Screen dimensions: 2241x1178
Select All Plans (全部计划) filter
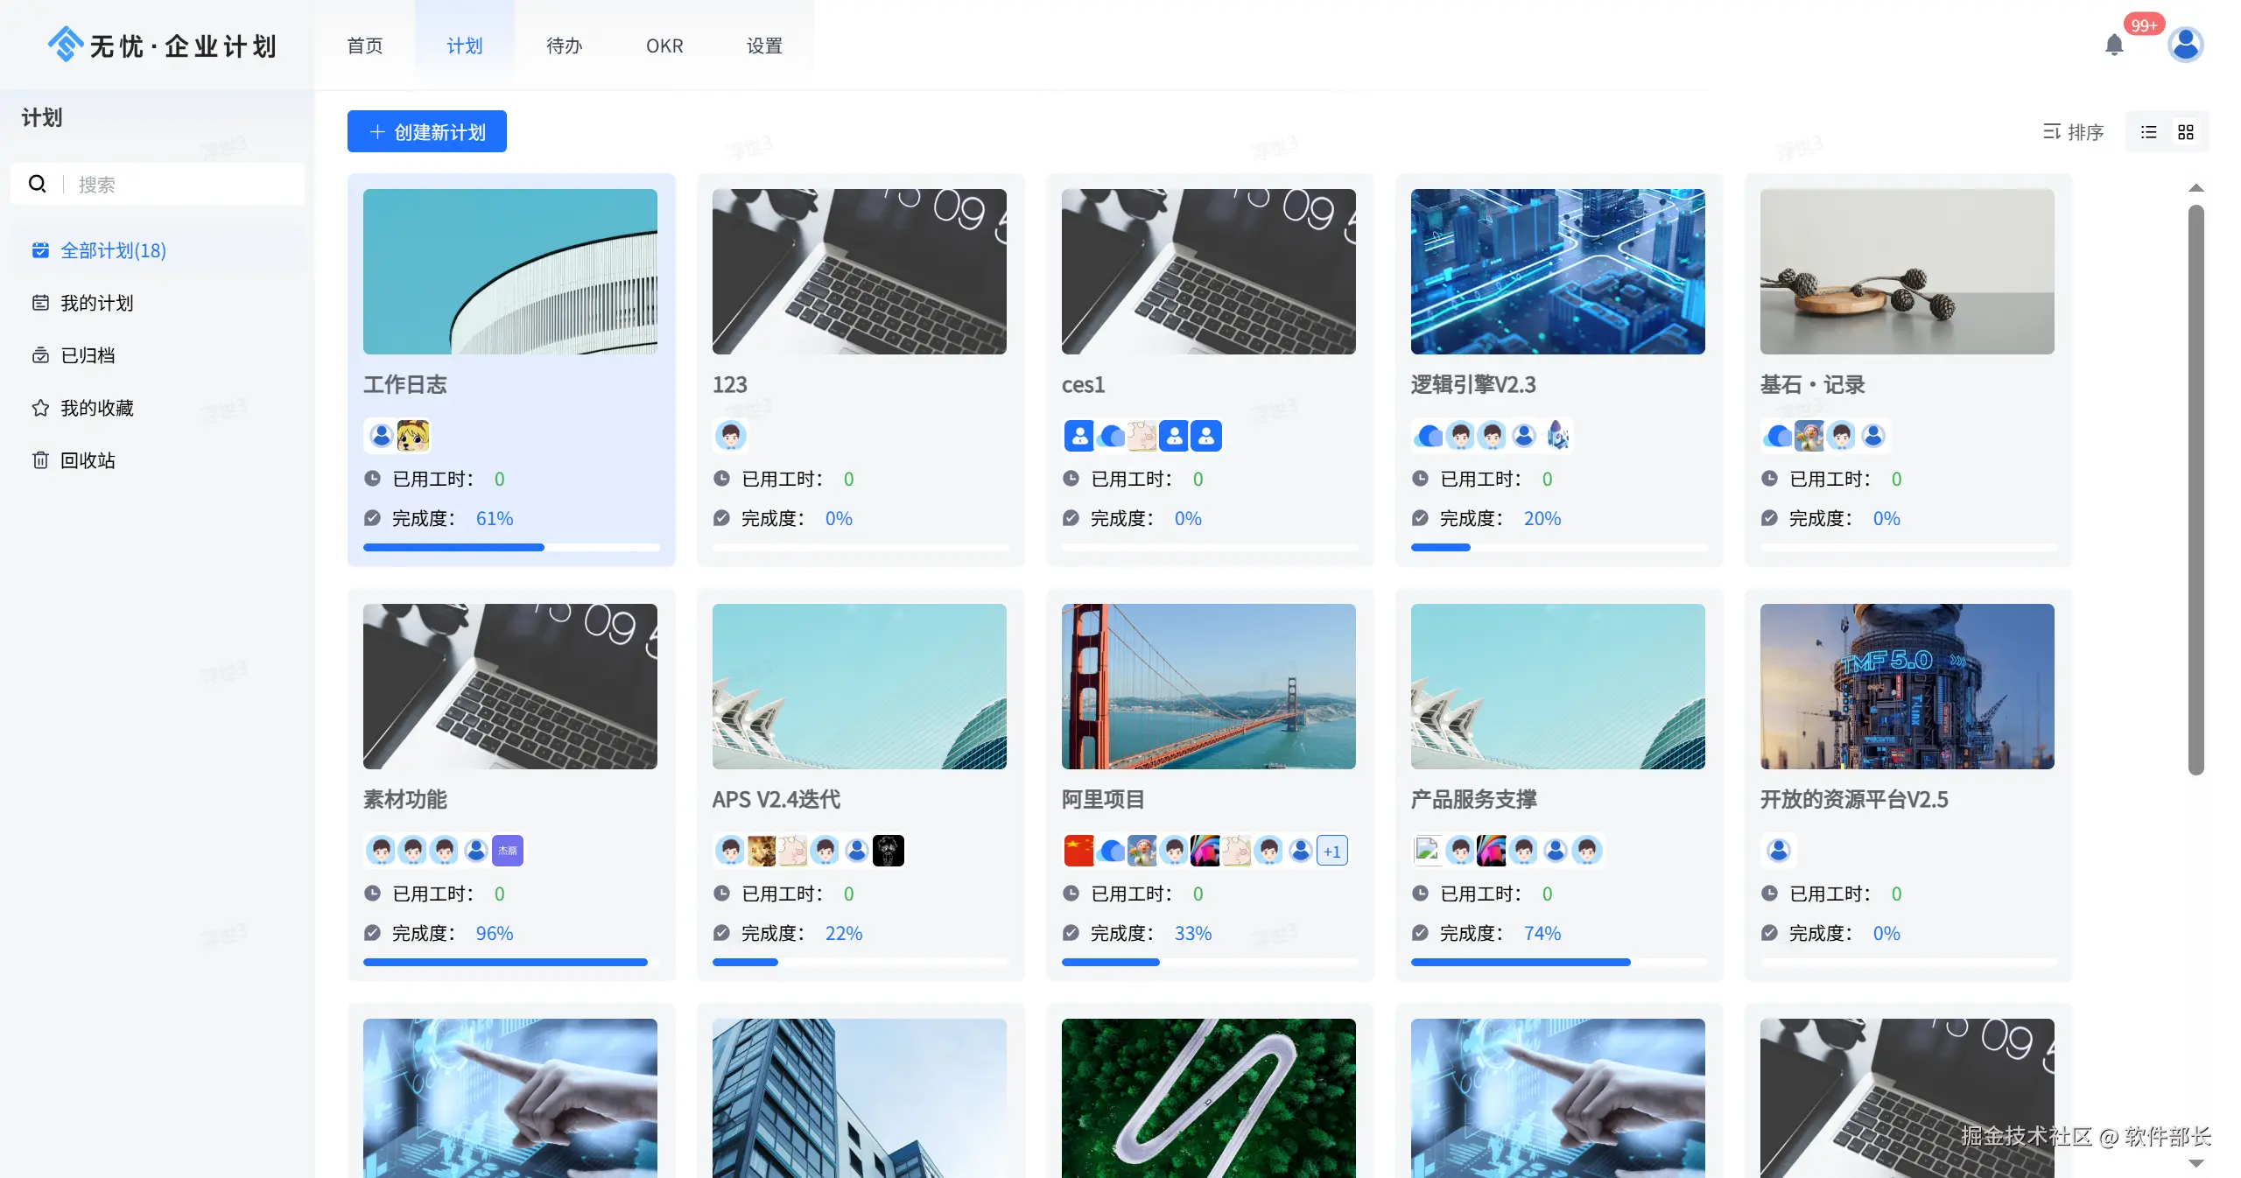(112, 250)
